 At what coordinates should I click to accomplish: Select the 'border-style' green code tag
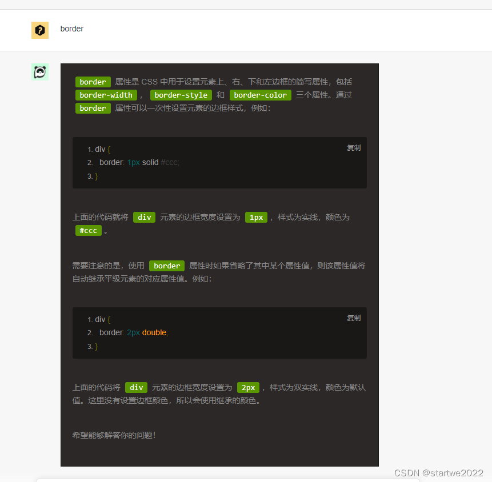[x=181, y=95]
